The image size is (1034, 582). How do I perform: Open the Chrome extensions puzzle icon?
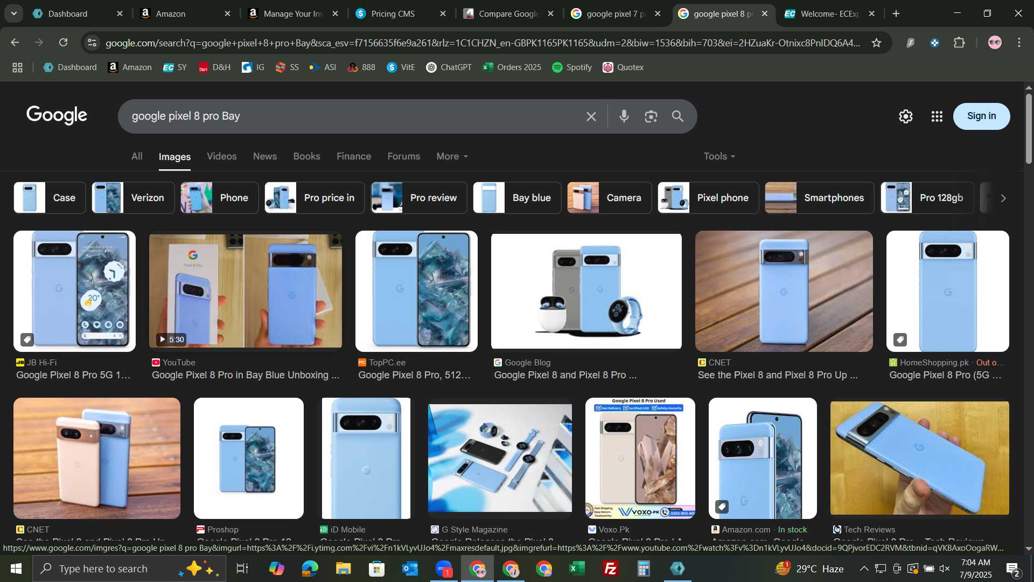[x=959, y=43]
